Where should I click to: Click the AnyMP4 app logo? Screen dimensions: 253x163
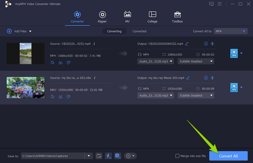(8, 4)
